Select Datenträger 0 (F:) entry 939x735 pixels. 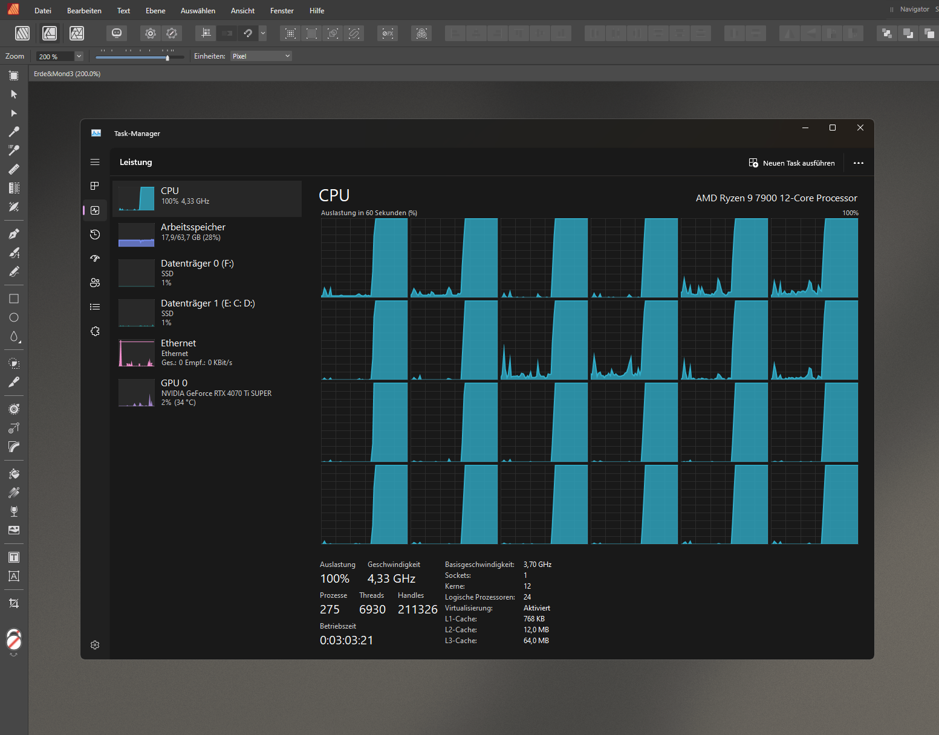pos(207,273)
